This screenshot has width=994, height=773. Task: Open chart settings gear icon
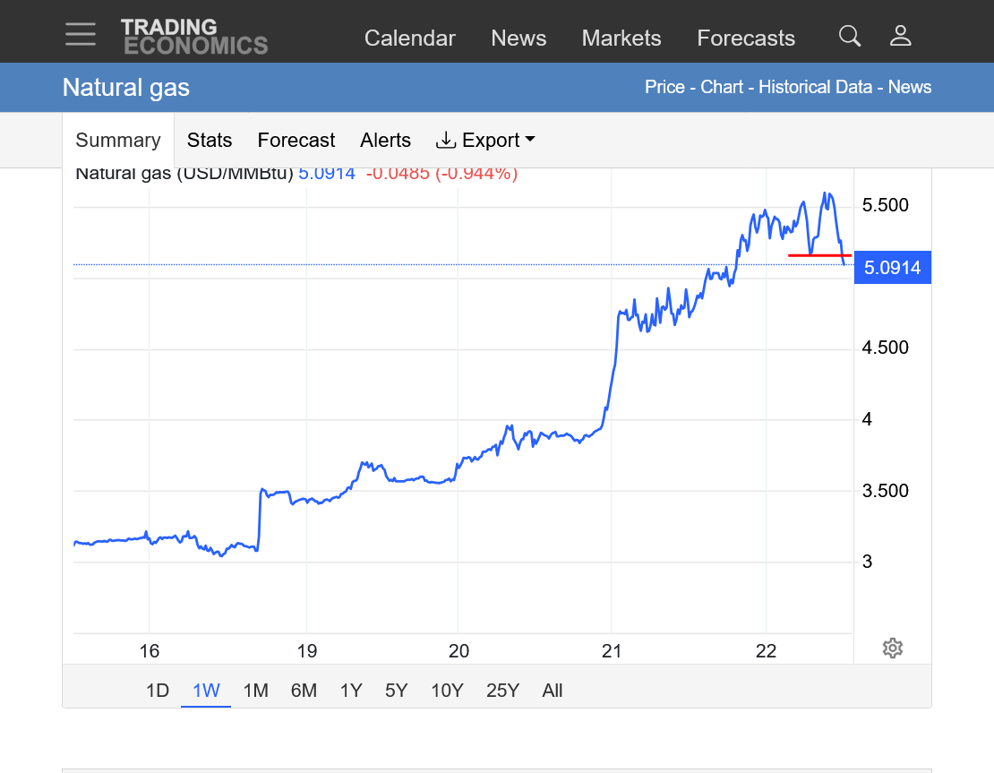[892, 648]
